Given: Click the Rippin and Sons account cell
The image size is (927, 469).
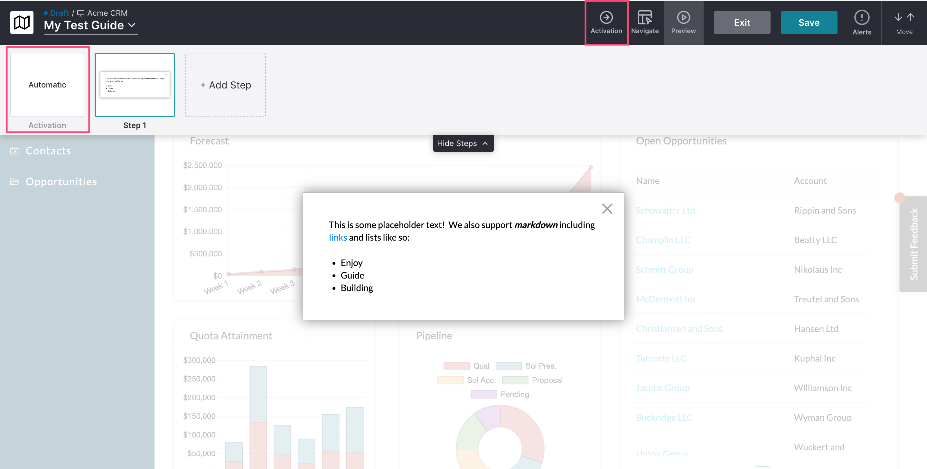Looking at the screenshot, I should (824, 210).
